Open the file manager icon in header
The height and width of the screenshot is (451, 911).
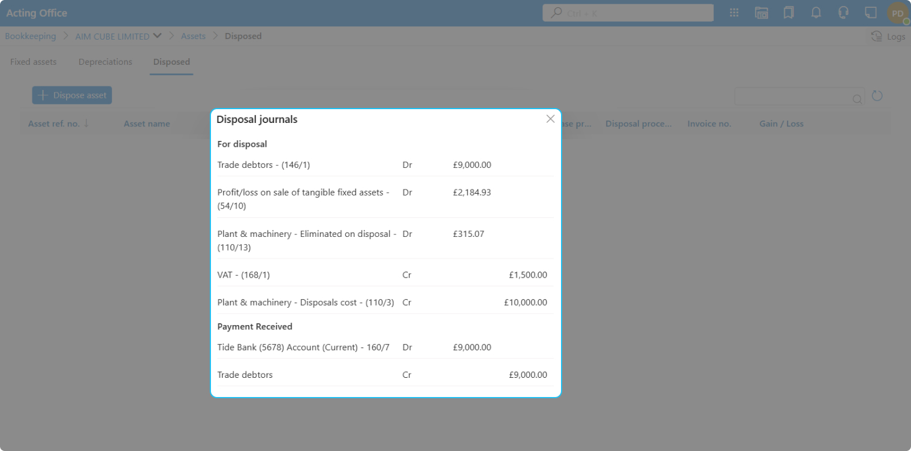(x=761, y=13)
